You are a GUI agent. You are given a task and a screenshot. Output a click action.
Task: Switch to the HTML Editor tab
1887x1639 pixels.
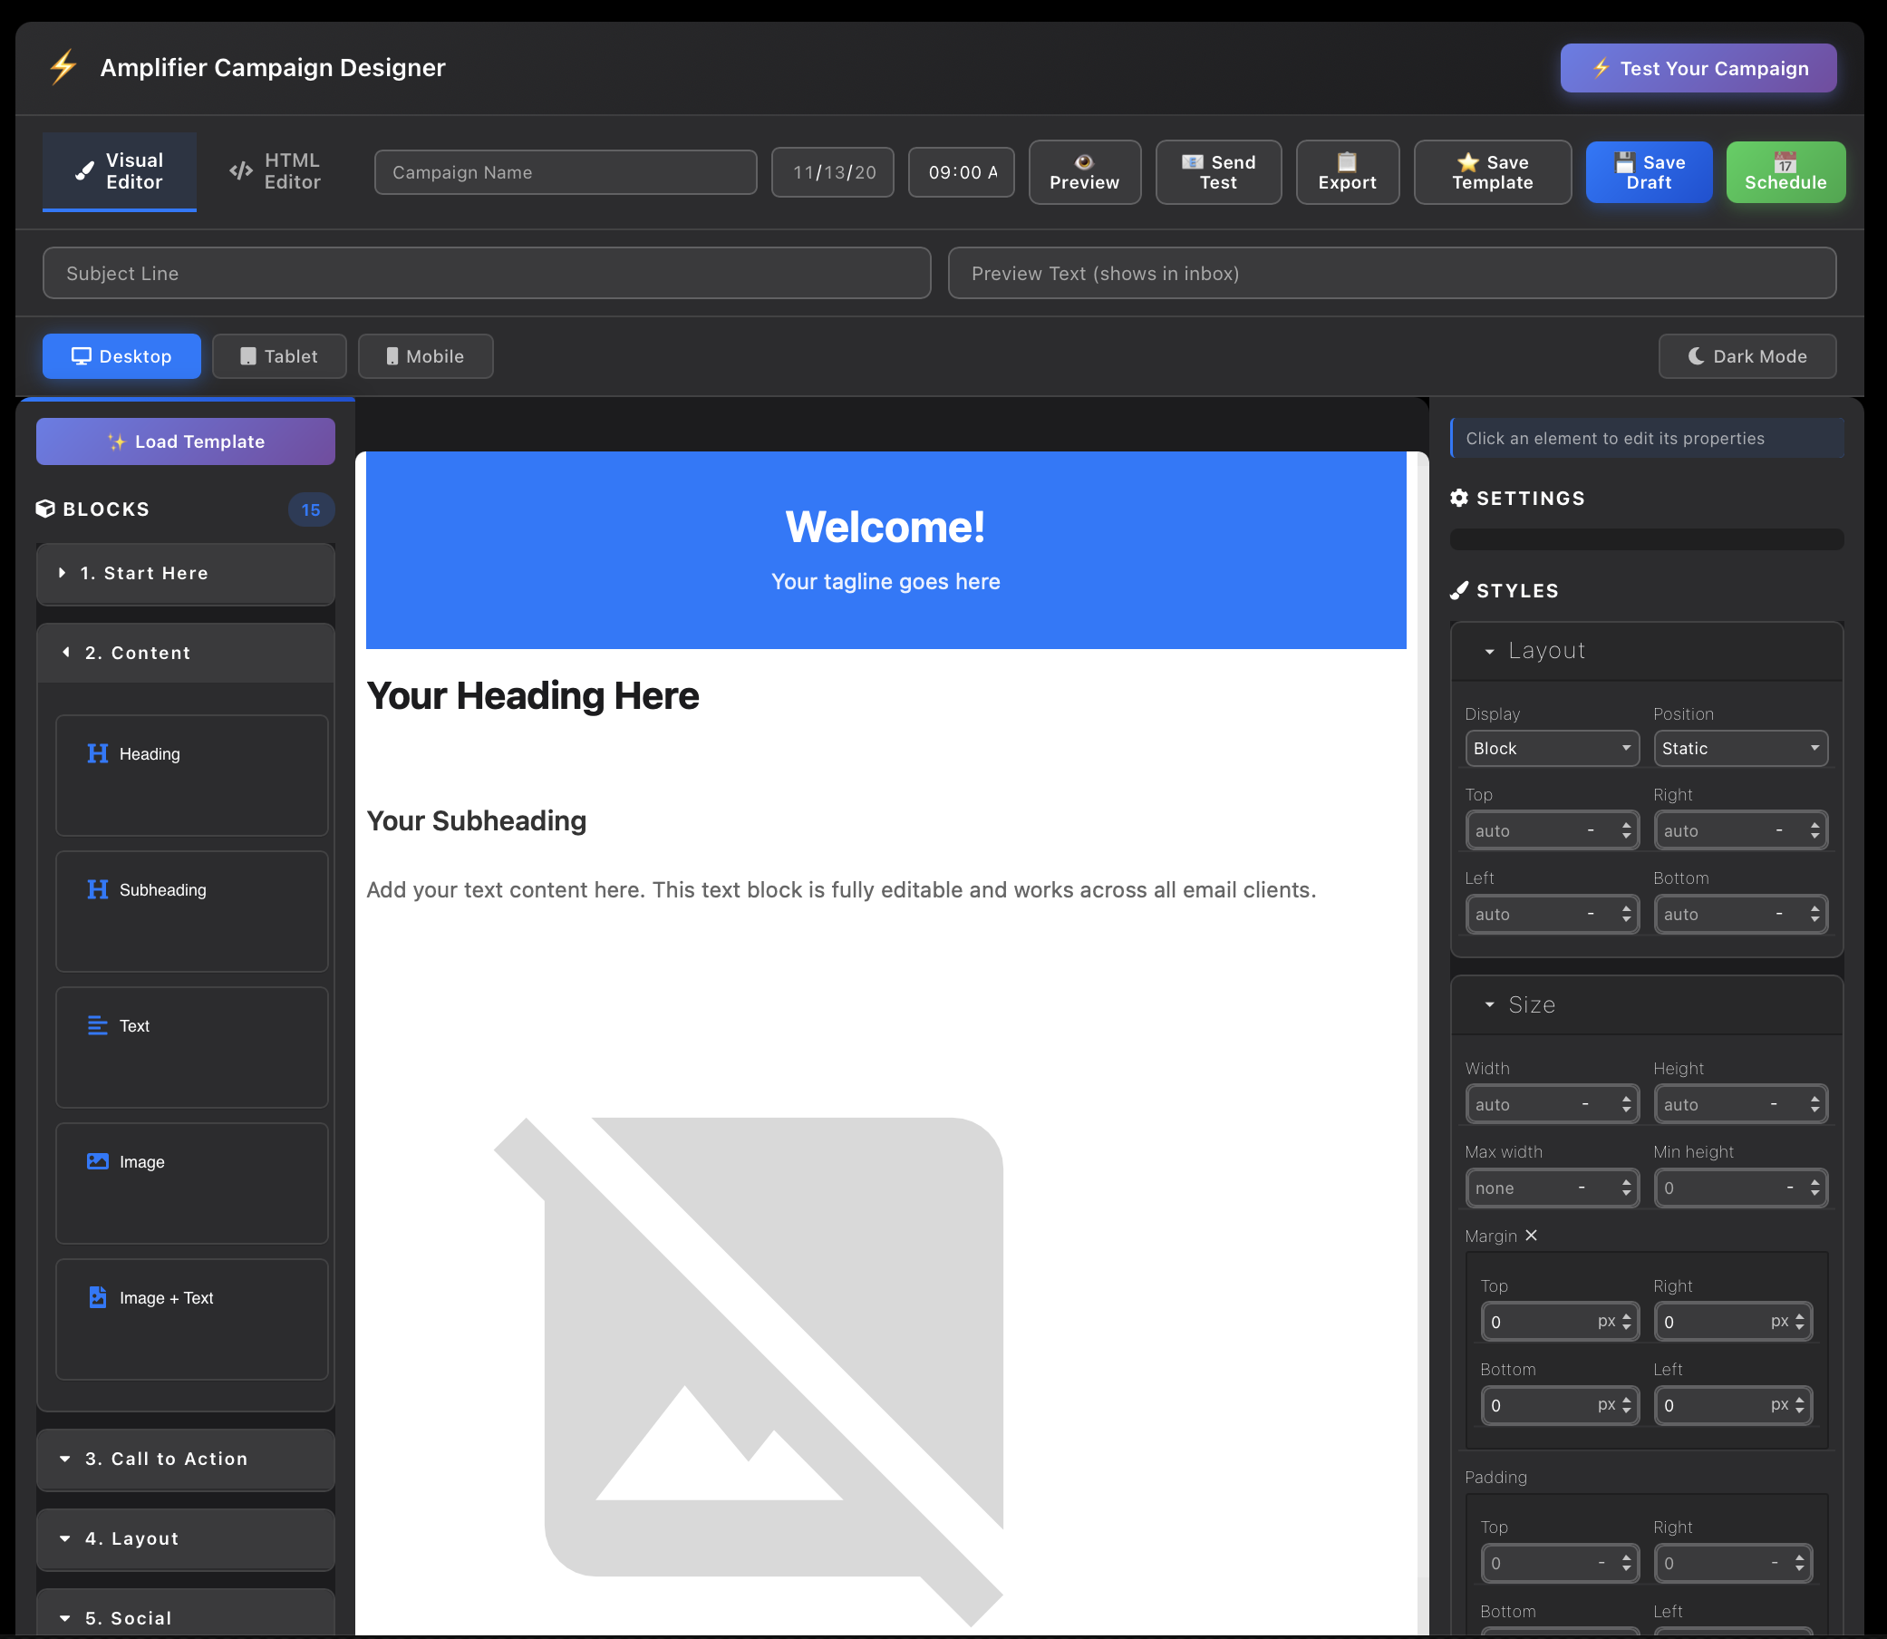click(x=277, y=170)
